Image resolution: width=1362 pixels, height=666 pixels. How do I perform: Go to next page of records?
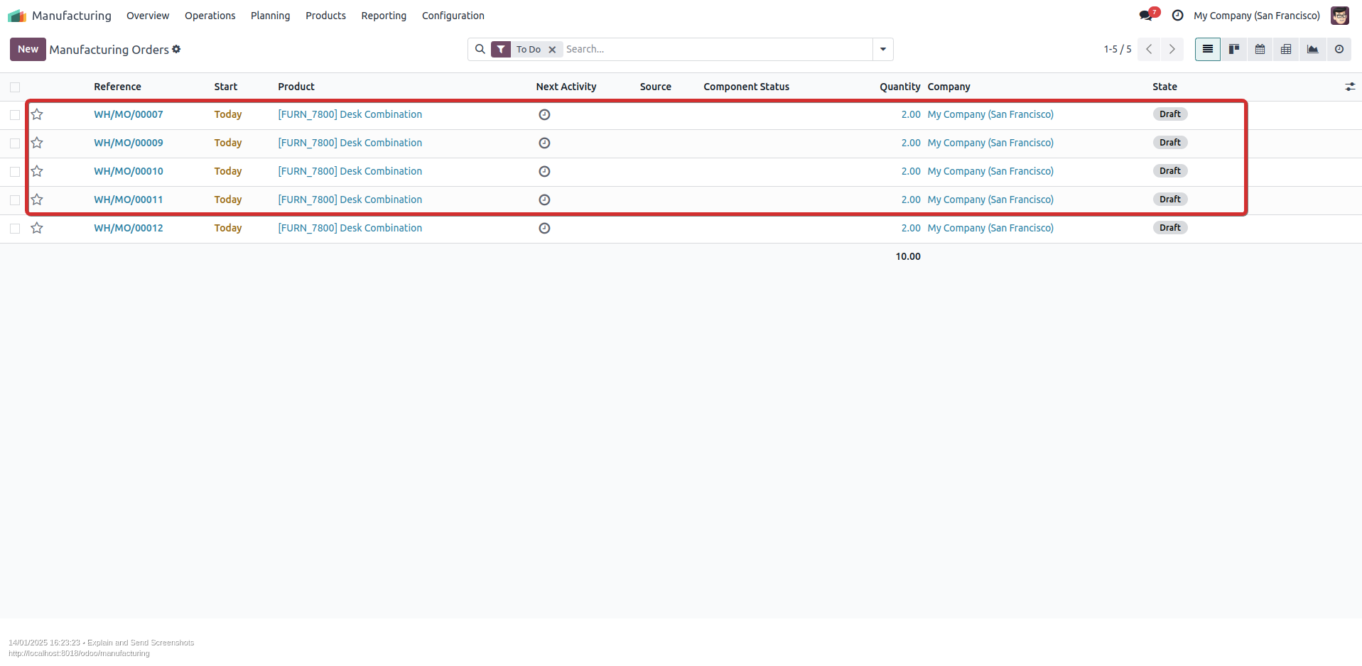1172,49
